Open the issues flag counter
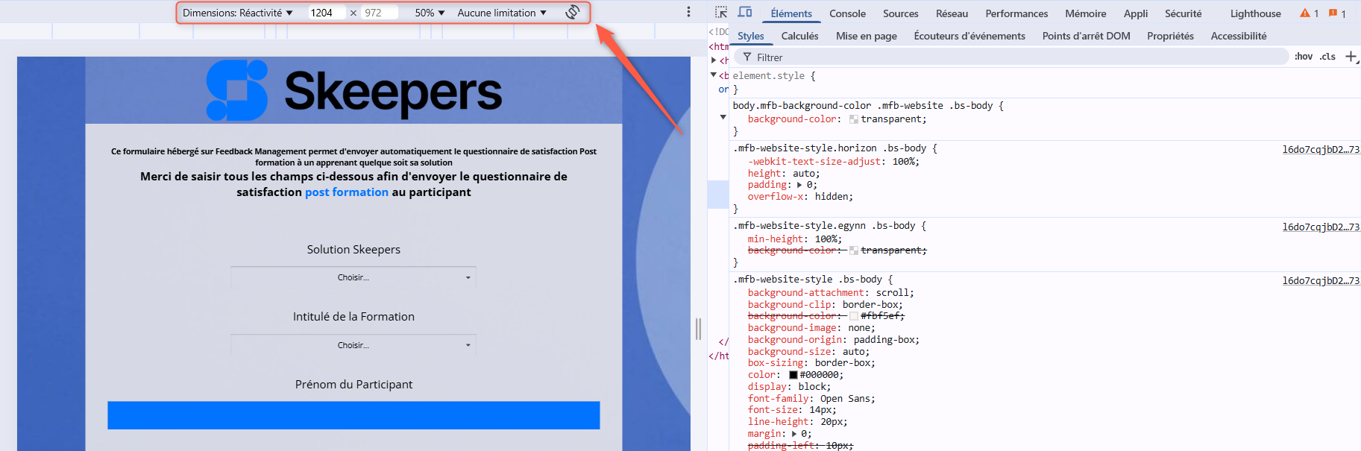The width and height of the screenshot is (1361, 451). pyautogui.click(x=1337, y=13)
